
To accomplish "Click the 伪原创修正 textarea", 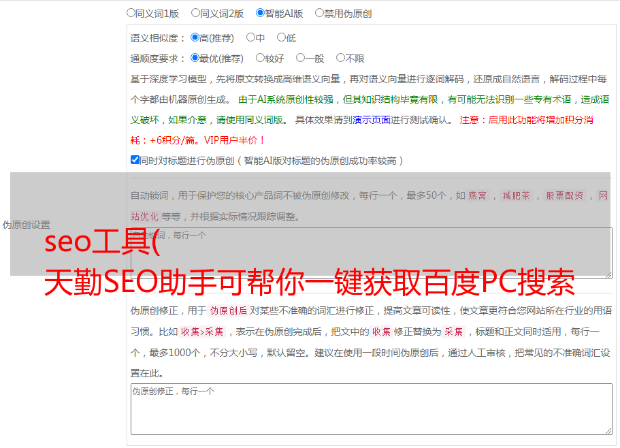I will (372, 409).
